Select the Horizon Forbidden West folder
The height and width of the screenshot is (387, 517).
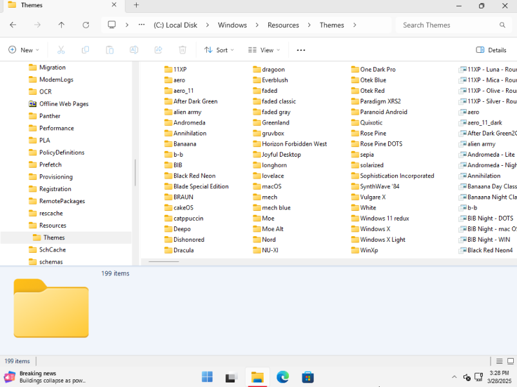tap(290, 144)
